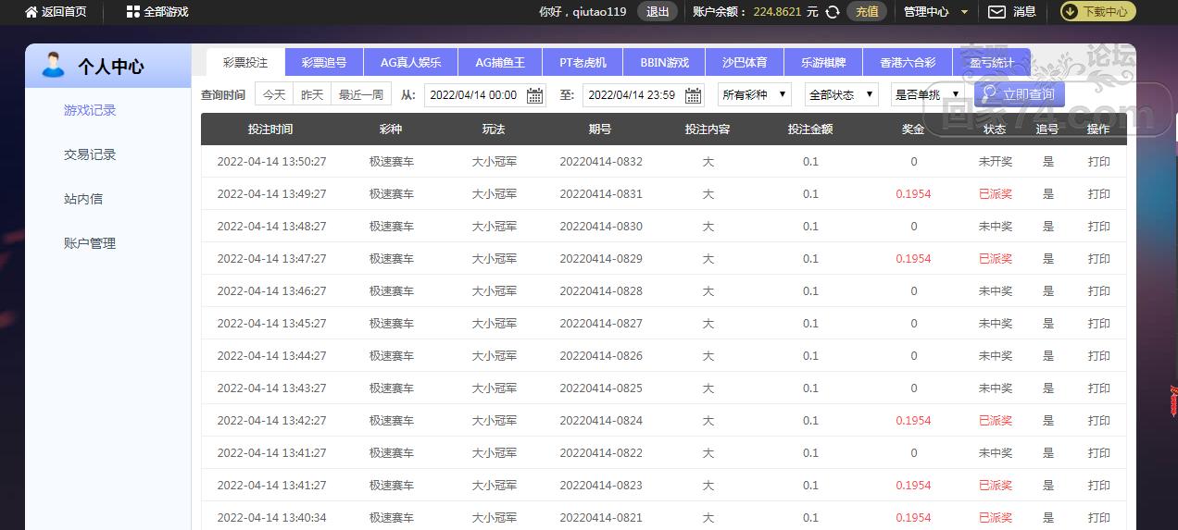This screenshot has height=530, width=1178.
Task: Open the 消息 envelope icon
Action: tap(996, 12)
